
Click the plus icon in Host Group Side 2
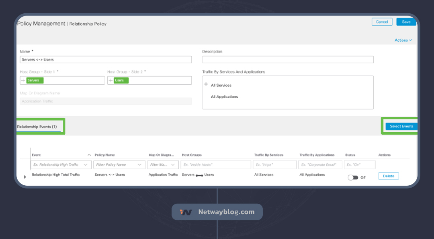coord(111,81)
